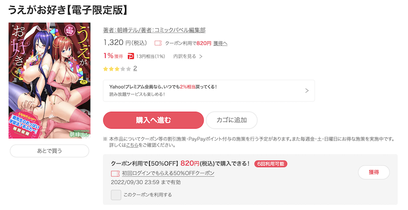Image resolution: width=408 pixels, height=210 pixels.
Task: Click the yellow star rating icons
Action: [117, 69]
